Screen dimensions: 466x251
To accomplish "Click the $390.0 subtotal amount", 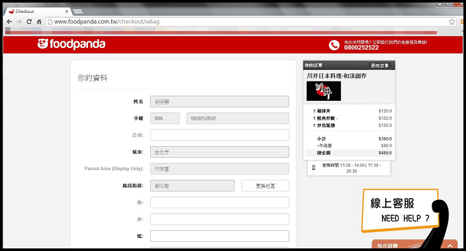I will click(x=385, y=138).
